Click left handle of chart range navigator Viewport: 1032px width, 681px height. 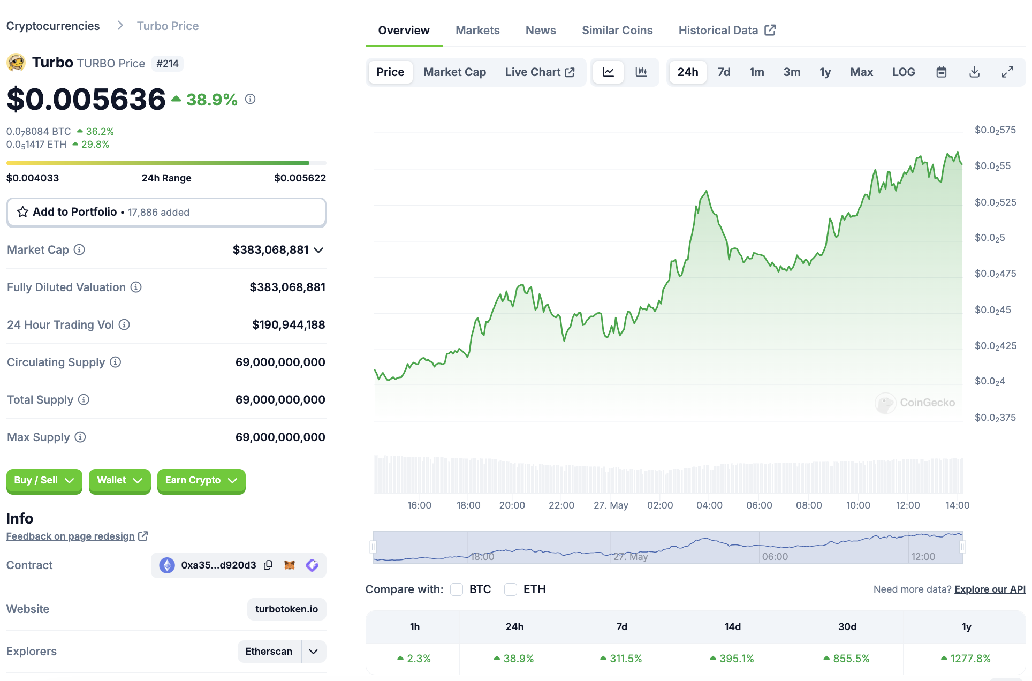(x=373, y=547)
